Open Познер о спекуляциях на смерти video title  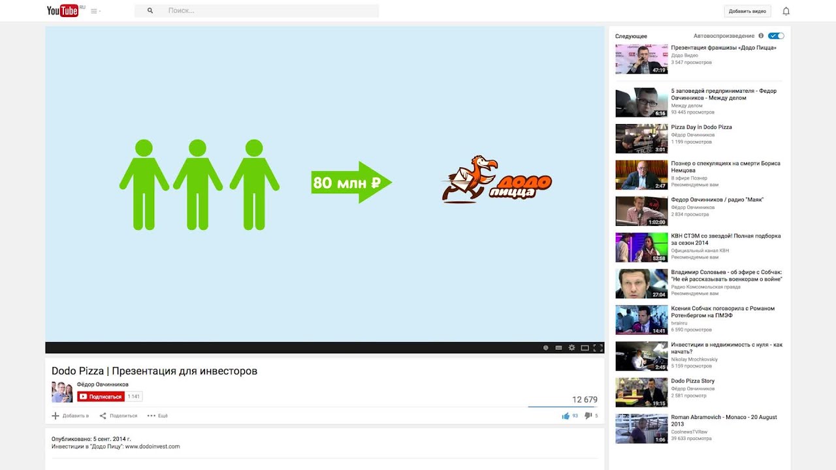click(x=726, y=167)
